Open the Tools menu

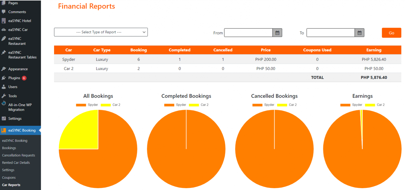pos(12,96)
